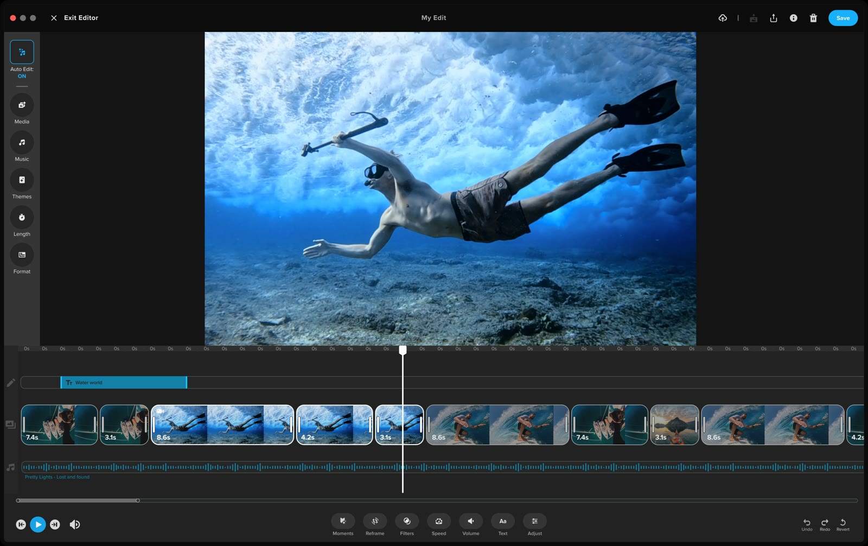Image resolution: width=868 pixels, height=546 pixels.
Task: Delete the edit with trash icon
Action: click(813, 18)
